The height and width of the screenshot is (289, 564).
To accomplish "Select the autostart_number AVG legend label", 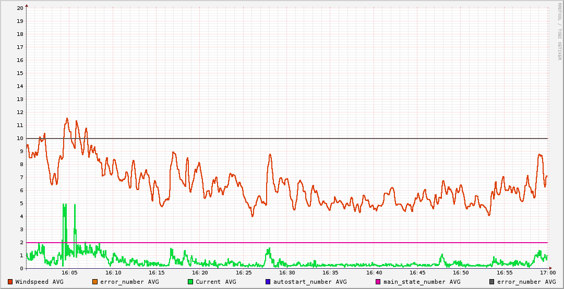I will (x=310, y=282).
